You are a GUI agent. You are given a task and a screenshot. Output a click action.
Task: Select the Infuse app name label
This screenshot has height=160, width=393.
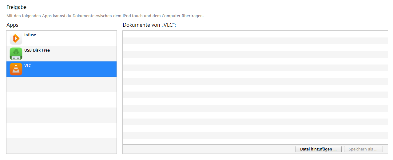[x=30, y=35]
